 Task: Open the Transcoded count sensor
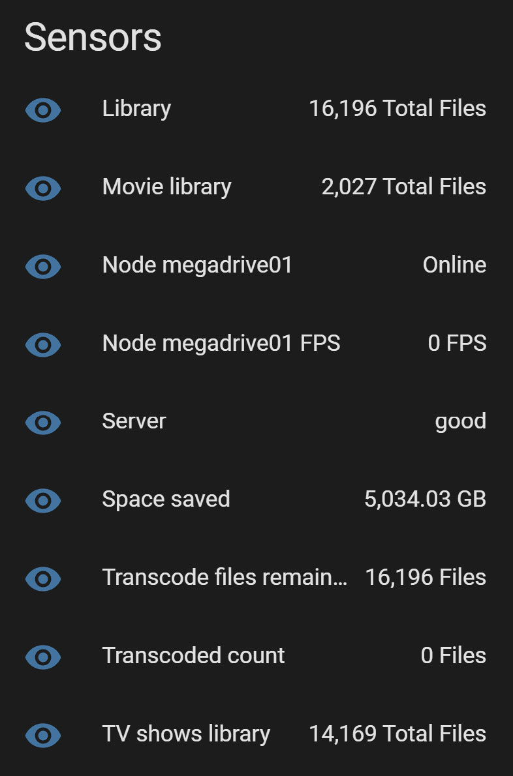[193, 656]
